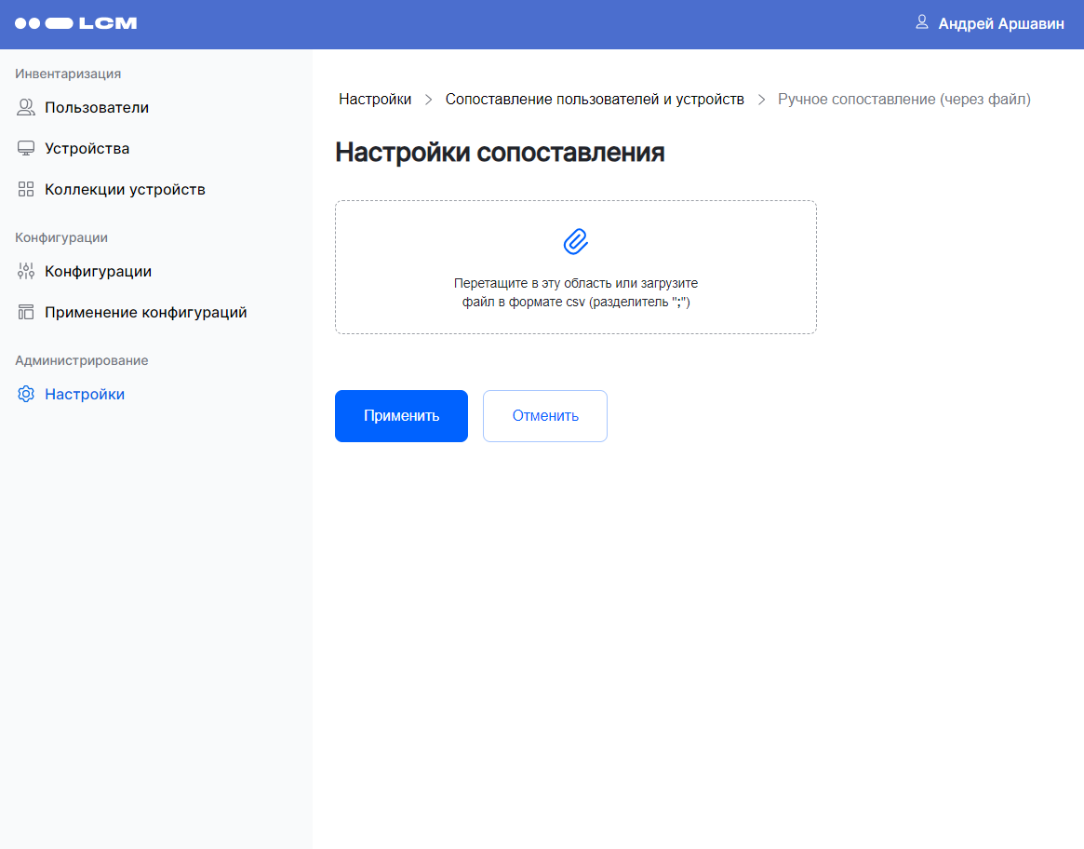Click the paperclip upload icon
1084x849 pixels.
click(x=576, y=241)
